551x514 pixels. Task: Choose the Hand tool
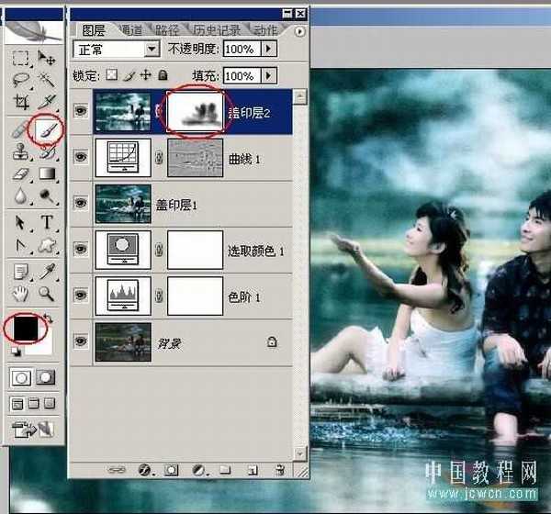click(21, 295)
